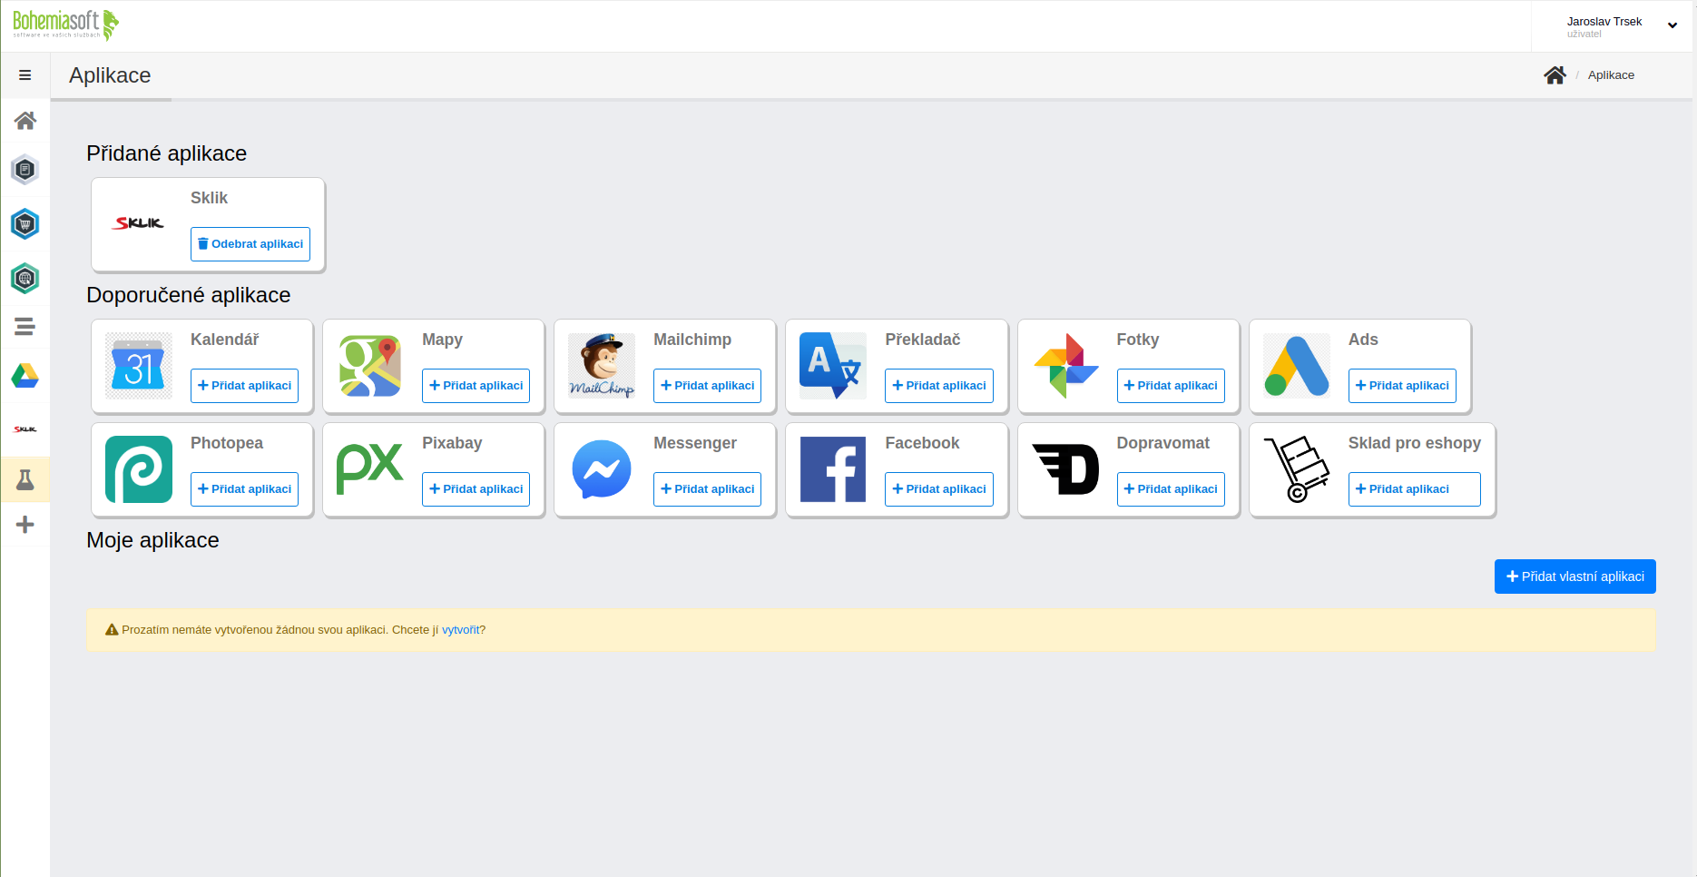This screenshot has height=877, width=1697.
Task: Add the Photopea application
Action: point(244,489)
